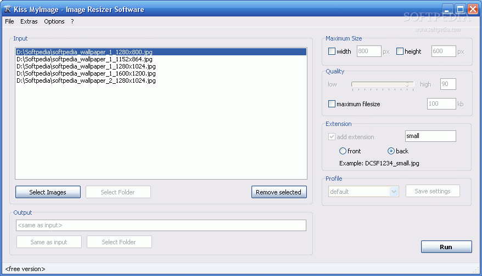Click the Save settings button

coord(433,191)
